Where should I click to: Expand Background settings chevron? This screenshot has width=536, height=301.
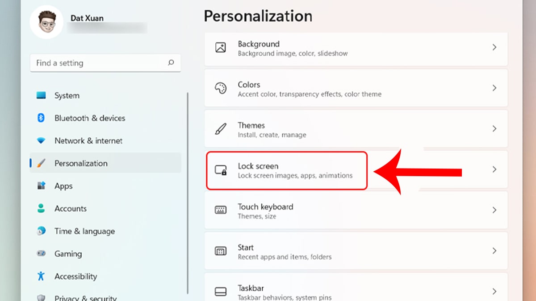tap(494, 47)
